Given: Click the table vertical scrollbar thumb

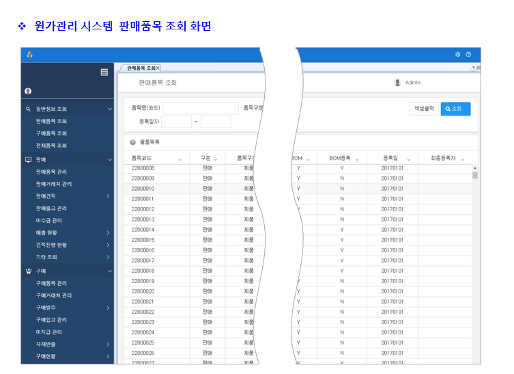Looking at the screenshot, I should [475, 175].
